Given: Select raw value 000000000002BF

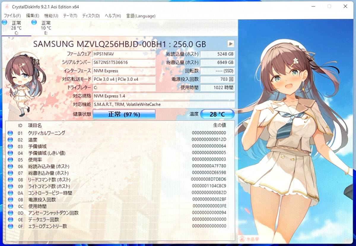Looking at the screenshot, I should (209, 200).
